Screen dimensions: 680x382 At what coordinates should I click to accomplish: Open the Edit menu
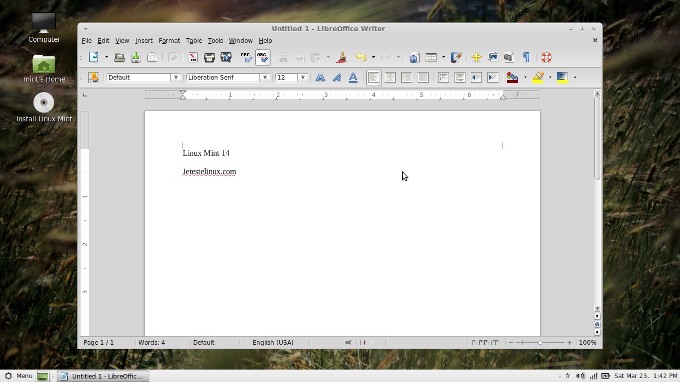[x=103, y=40]
